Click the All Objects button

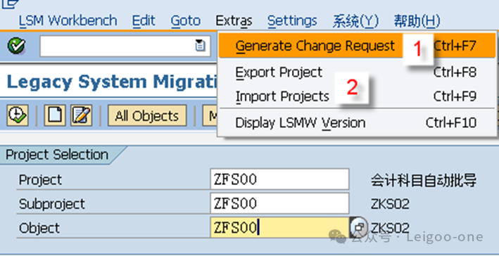(x=147, y=116)
